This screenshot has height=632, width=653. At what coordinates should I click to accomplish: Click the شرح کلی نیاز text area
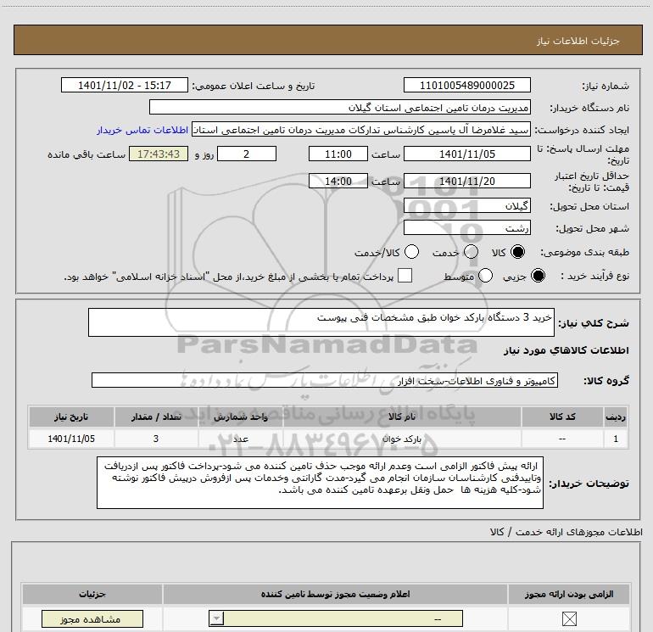coord(321,322)
